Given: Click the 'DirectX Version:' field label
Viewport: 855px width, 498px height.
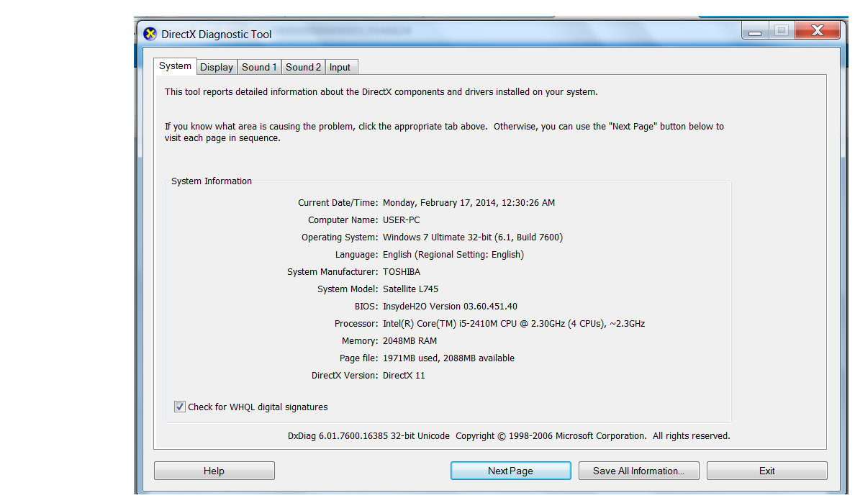Looking at the screenshot, I should (x=345, y=375).
